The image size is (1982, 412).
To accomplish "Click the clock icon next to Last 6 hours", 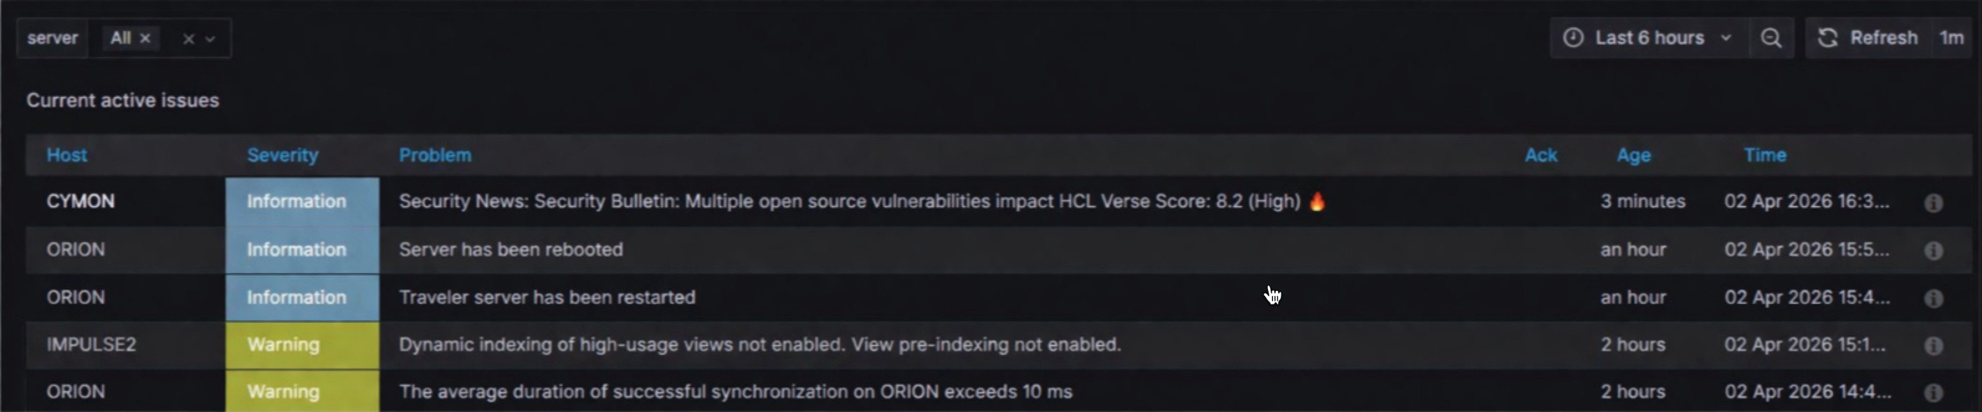I will coord(1573,38).
